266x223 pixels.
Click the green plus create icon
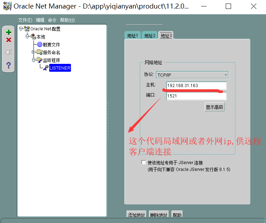tap(9, 32)
